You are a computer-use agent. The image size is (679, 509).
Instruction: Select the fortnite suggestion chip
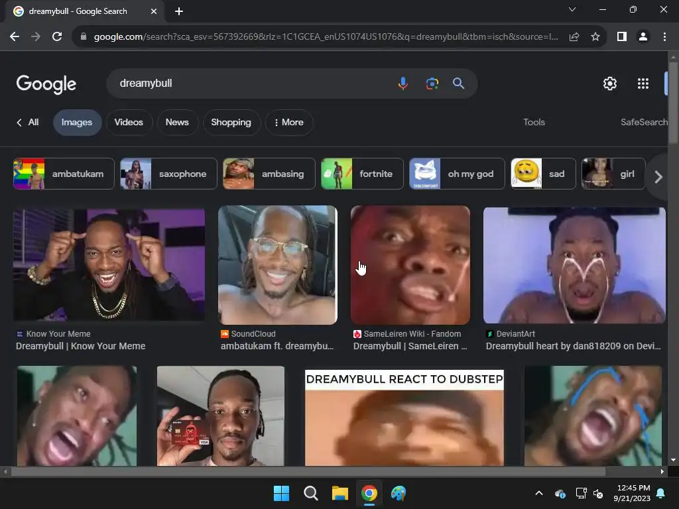coord(362,174)
